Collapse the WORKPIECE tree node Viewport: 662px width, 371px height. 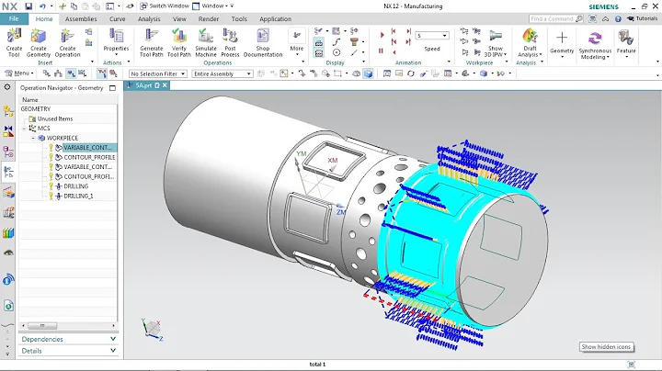(33, 138)
